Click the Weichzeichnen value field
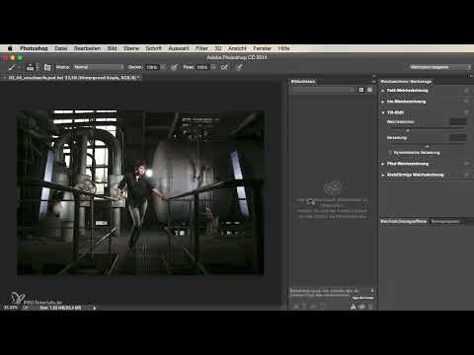The height and width of the screenshot is (355, 474). pos(458,122)
